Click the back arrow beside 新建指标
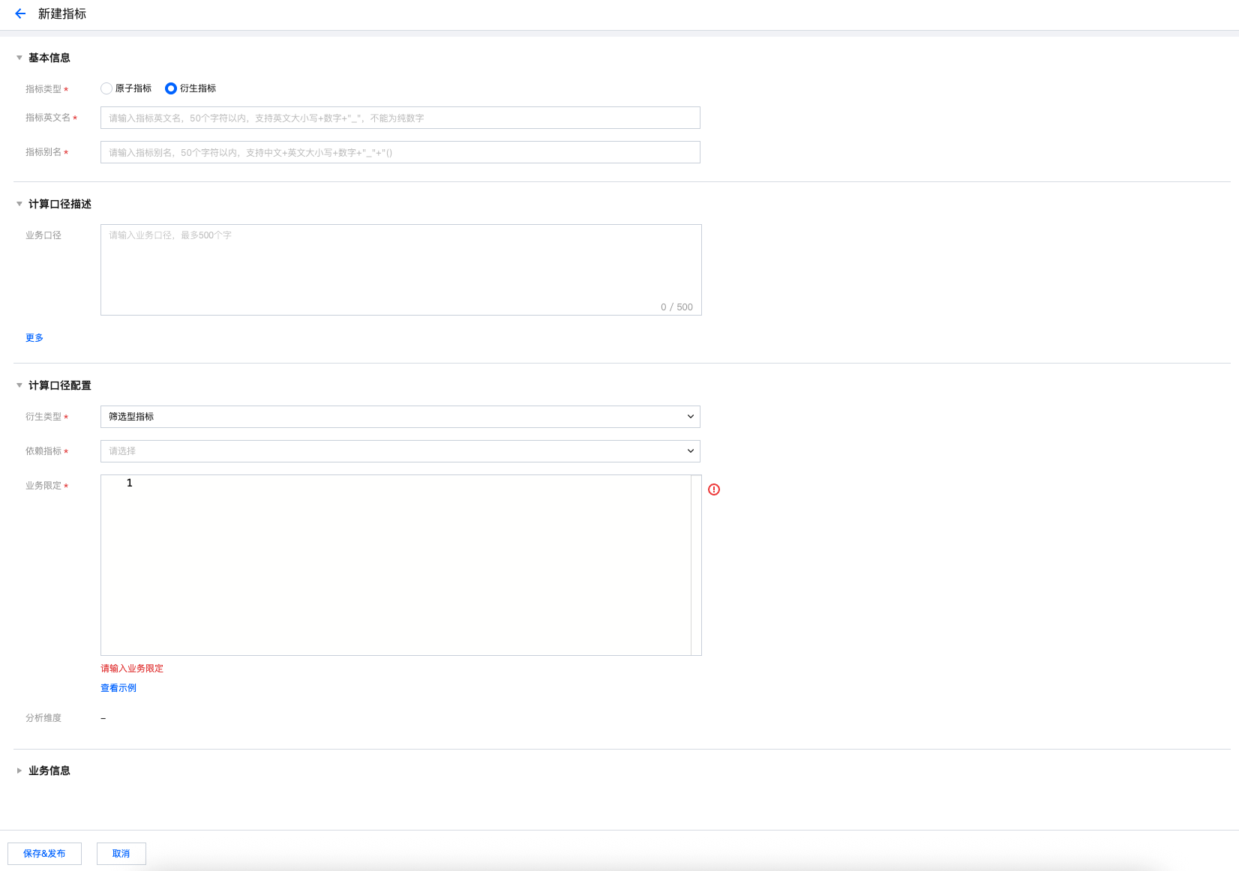 pyautogui.click(x=20, y=13)
